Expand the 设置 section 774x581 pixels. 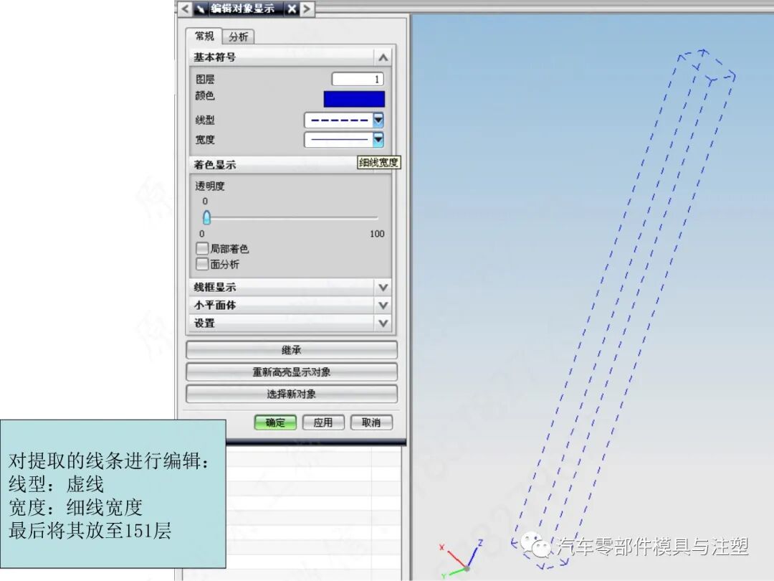383,323
